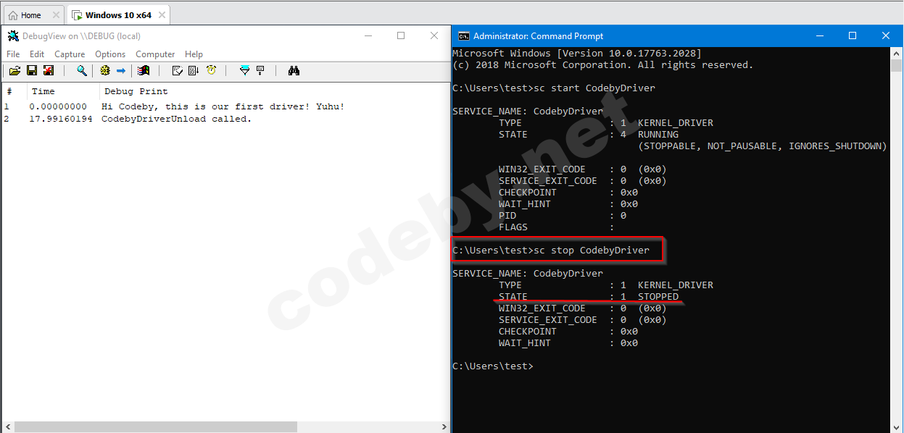Viewport: 904px width, 433px height.
Task: Click the Save floppy disk icon in DebugView
Action: pos(32,70)
